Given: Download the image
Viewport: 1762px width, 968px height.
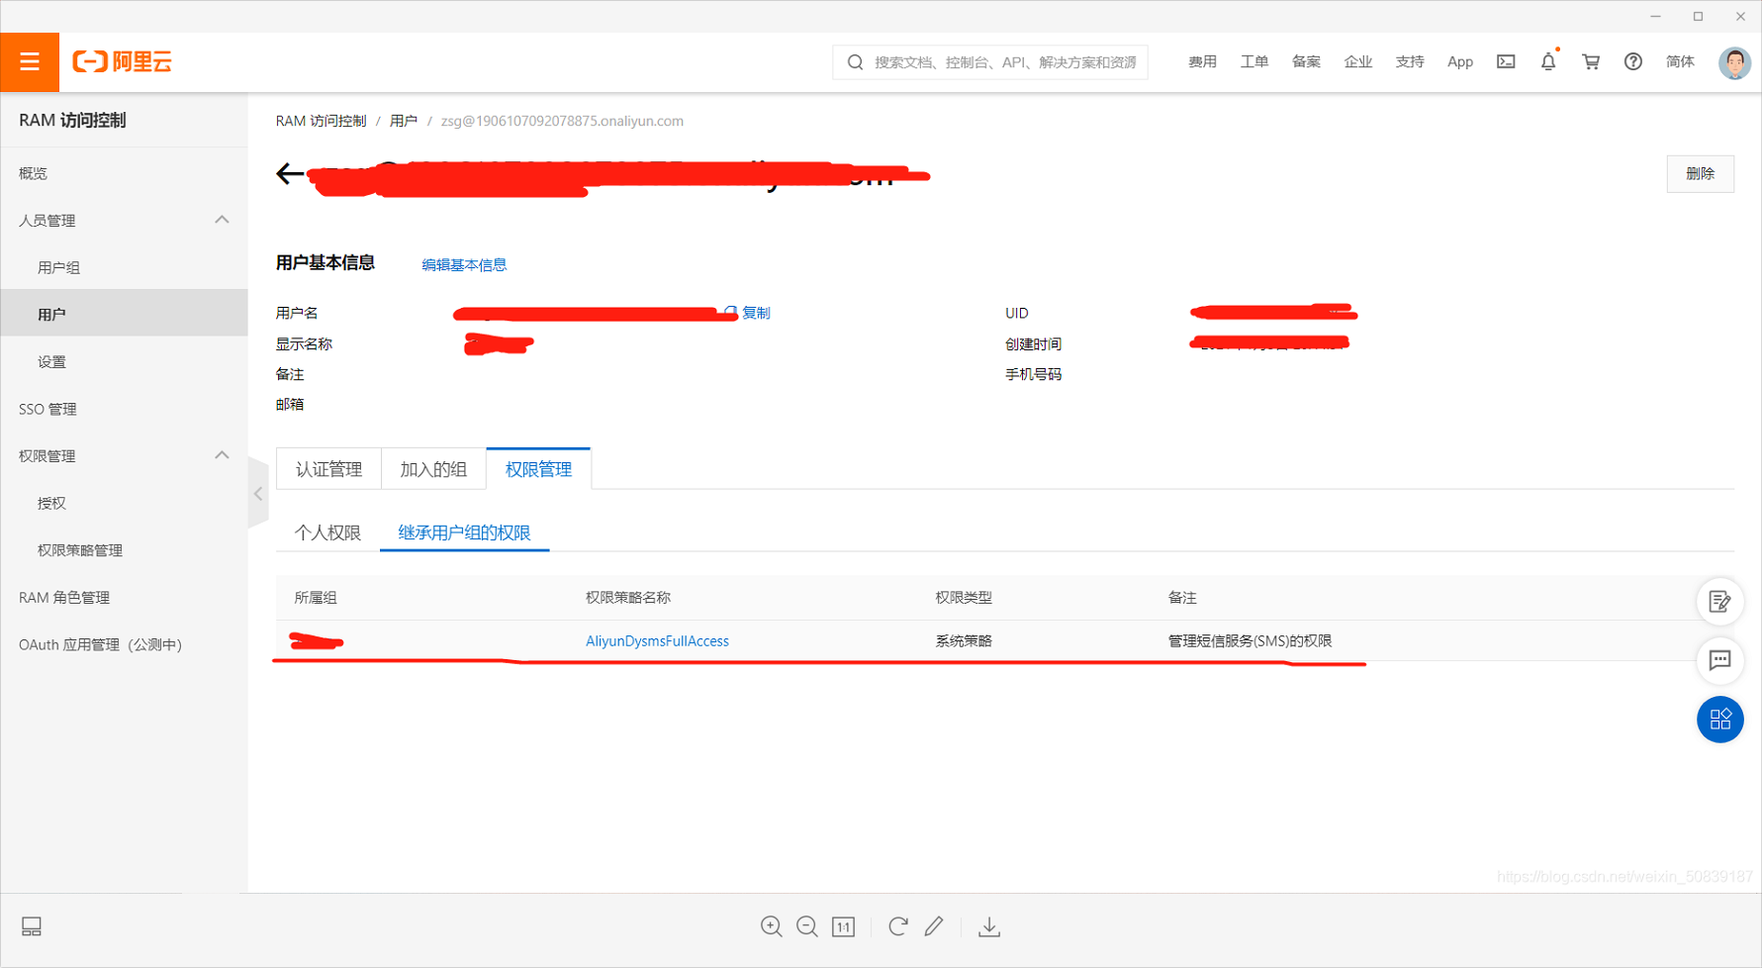Looking at the screenshot, I should pyautogui.click(x=989, y=926).
